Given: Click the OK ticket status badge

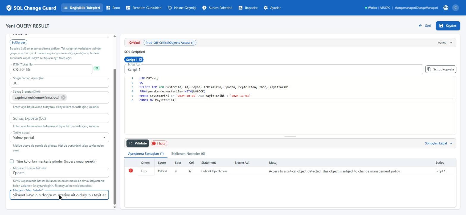Looking at the screenshot, I should (96, 68).
